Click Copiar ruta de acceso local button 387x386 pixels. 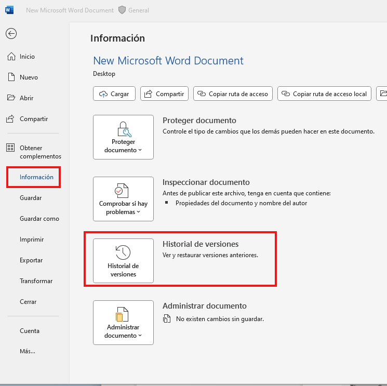324,94
